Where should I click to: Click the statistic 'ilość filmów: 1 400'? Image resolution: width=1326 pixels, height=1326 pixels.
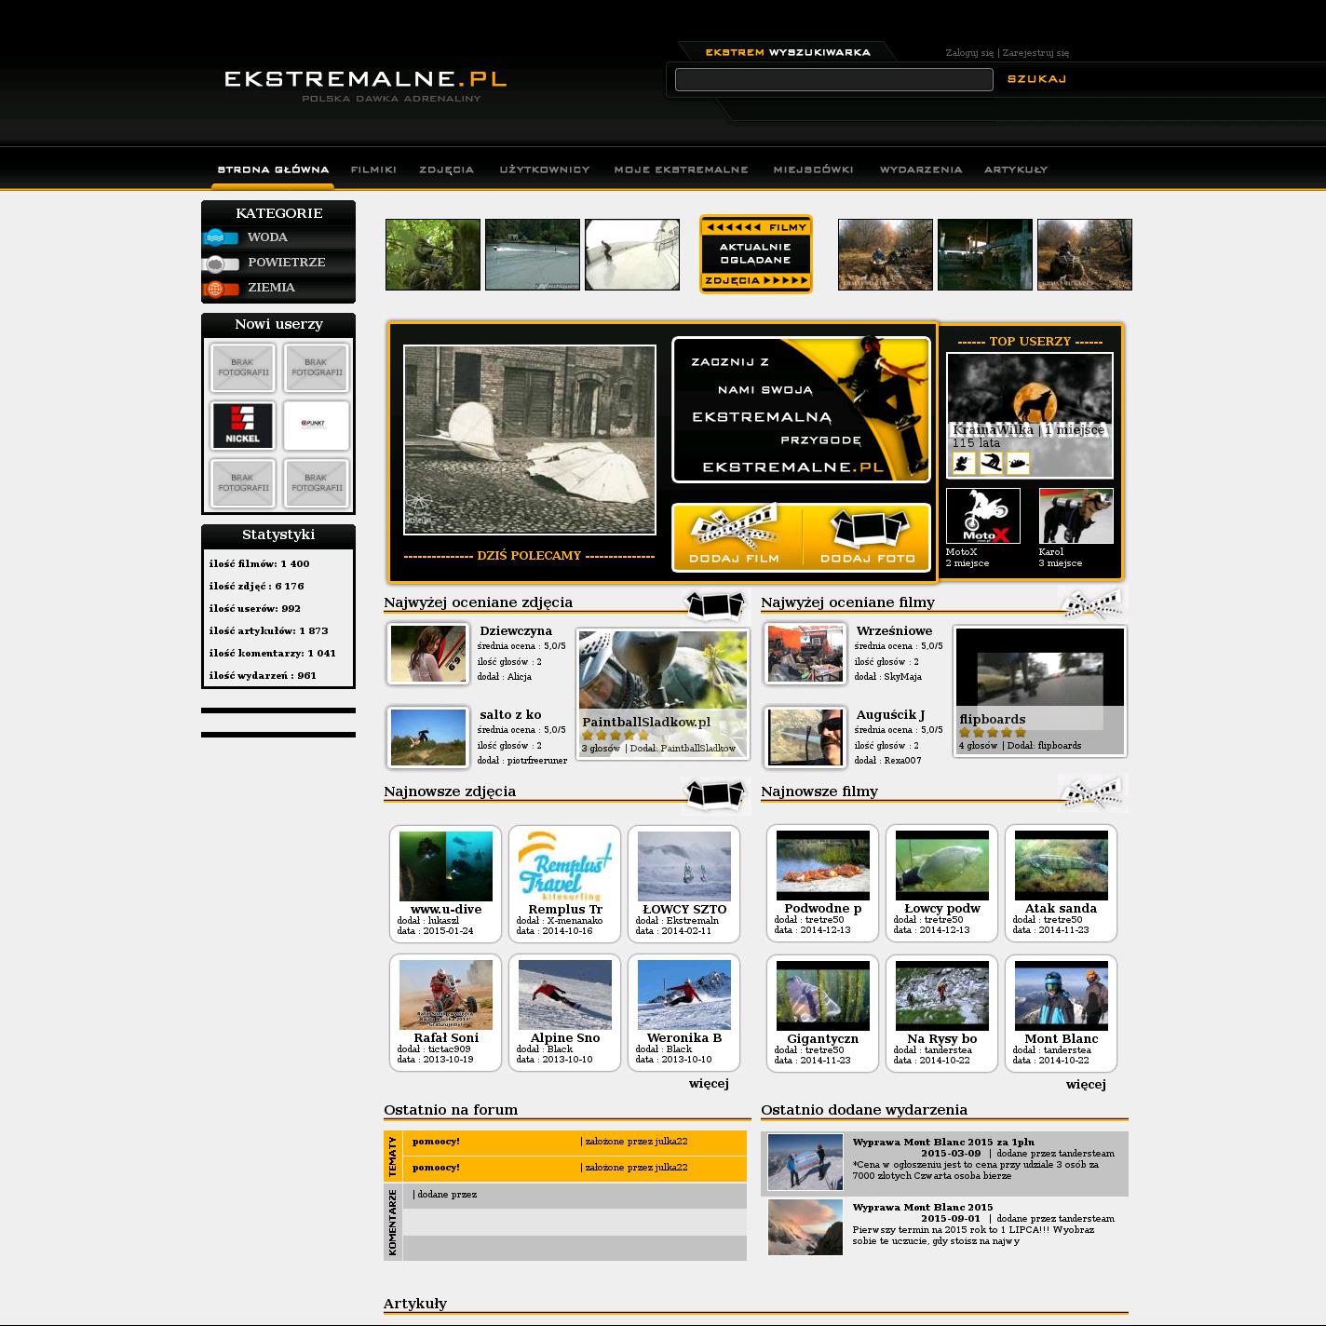(x=260, y=564)
